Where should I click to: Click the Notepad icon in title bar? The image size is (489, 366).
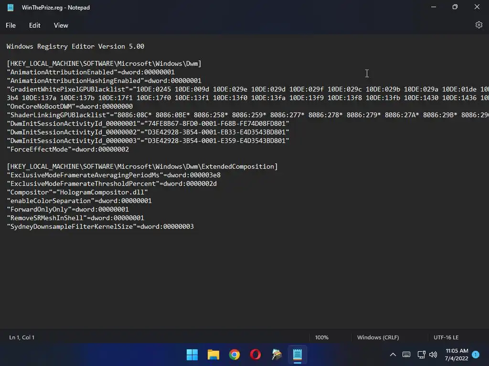click(11, 8)
